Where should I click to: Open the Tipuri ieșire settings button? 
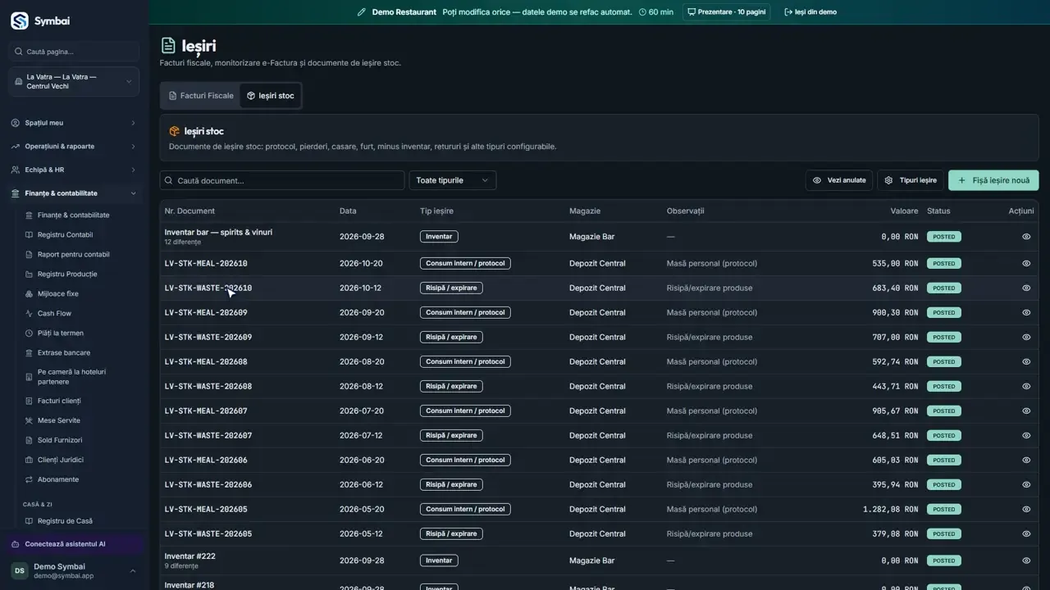[x=911, y=180]
